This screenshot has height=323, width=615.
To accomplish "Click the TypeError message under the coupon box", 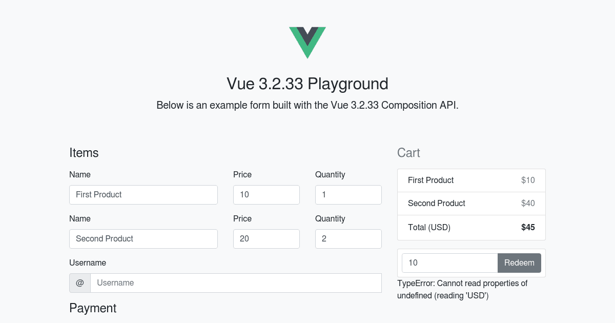I will click(463, 289).
